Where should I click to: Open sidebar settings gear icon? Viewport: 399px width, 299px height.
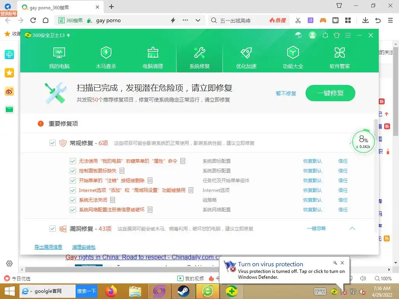(x=9, y=264)
